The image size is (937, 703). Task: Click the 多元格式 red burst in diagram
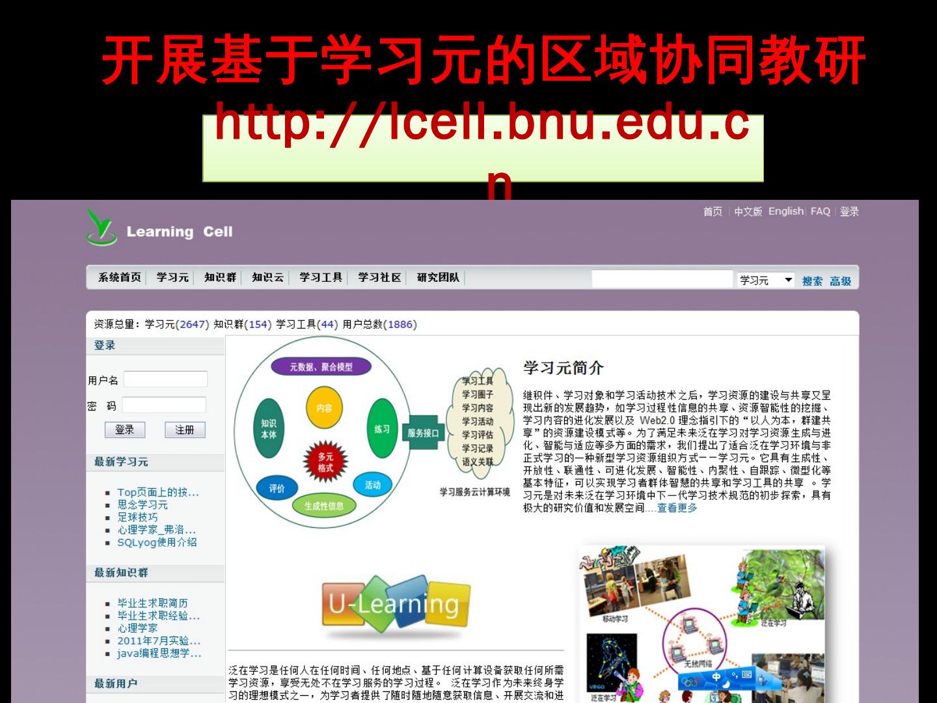tap(325, 462)
